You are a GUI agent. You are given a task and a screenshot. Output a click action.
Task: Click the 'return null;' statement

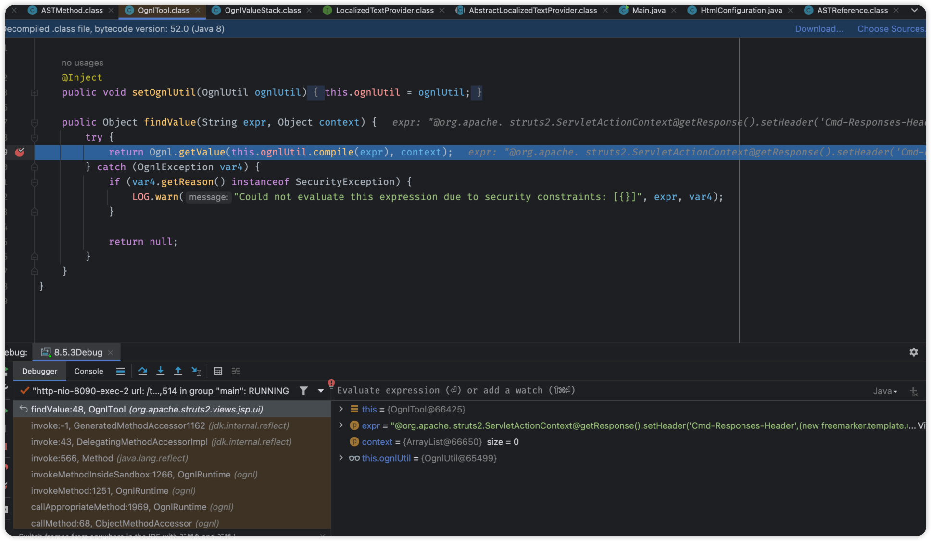[143, 242]
